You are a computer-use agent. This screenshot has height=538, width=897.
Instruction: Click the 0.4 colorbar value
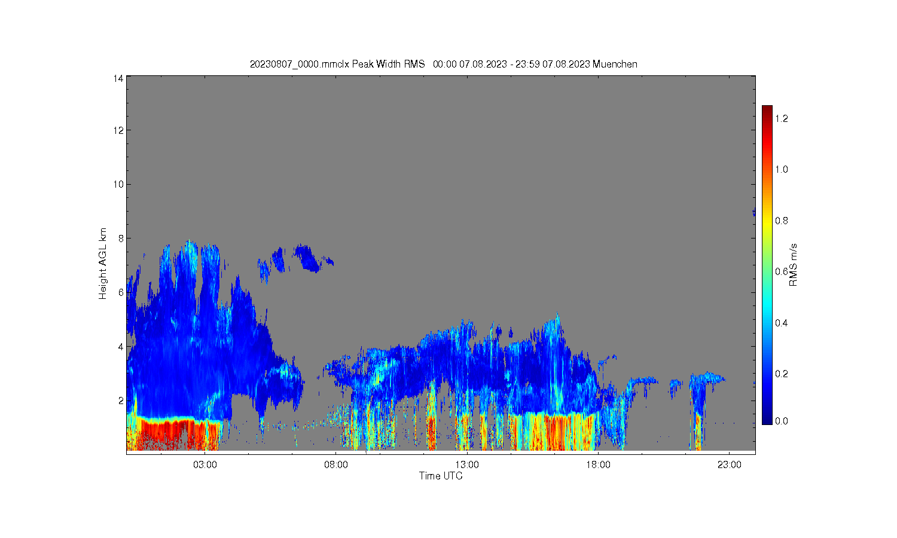pyautogui.click(x=782, y=323)
